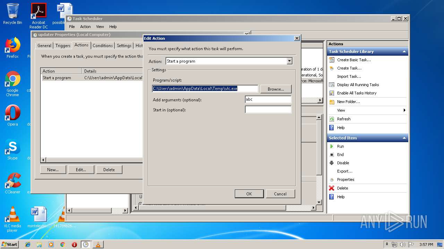
Task: Open the Action type dropdown
Action: click(289, 61)
